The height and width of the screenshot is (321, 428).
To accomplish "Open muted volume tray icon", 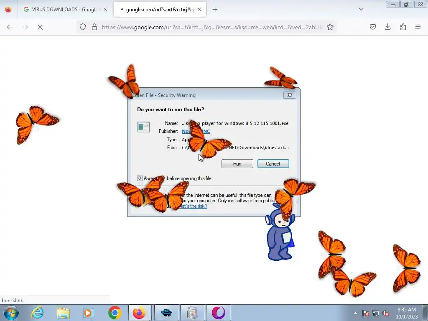I will (386, 313).
